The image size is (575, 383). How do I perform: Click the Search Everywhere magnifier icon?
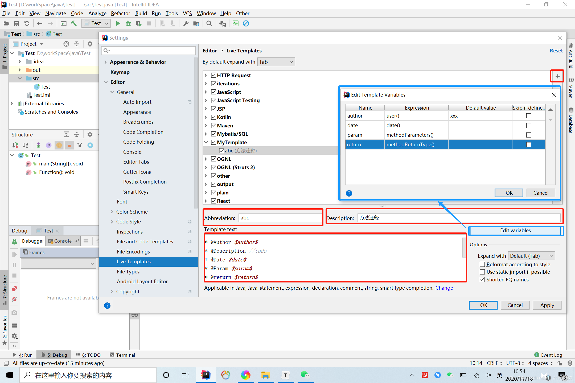209,24
